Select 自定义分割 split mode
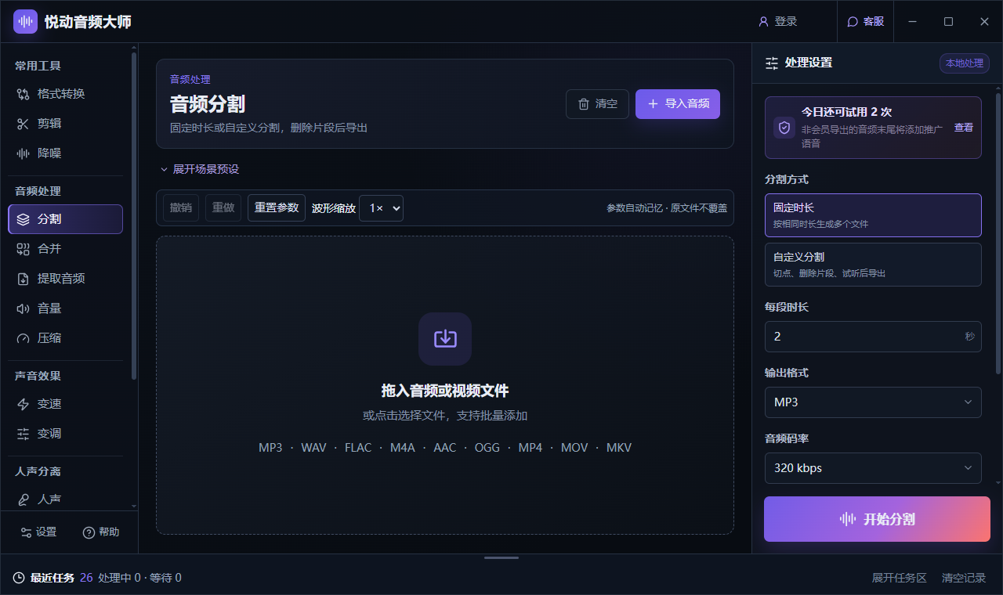This screenshot has height=595, width=1003. 873,265
